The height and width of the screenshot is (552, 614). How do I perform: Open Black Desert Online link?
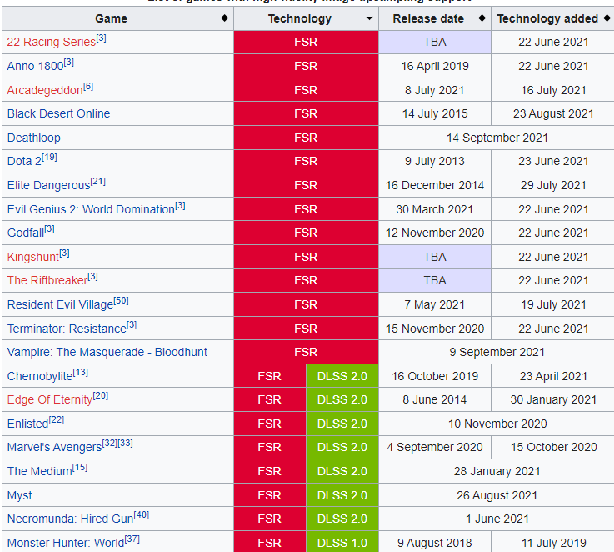pos(59,113)
